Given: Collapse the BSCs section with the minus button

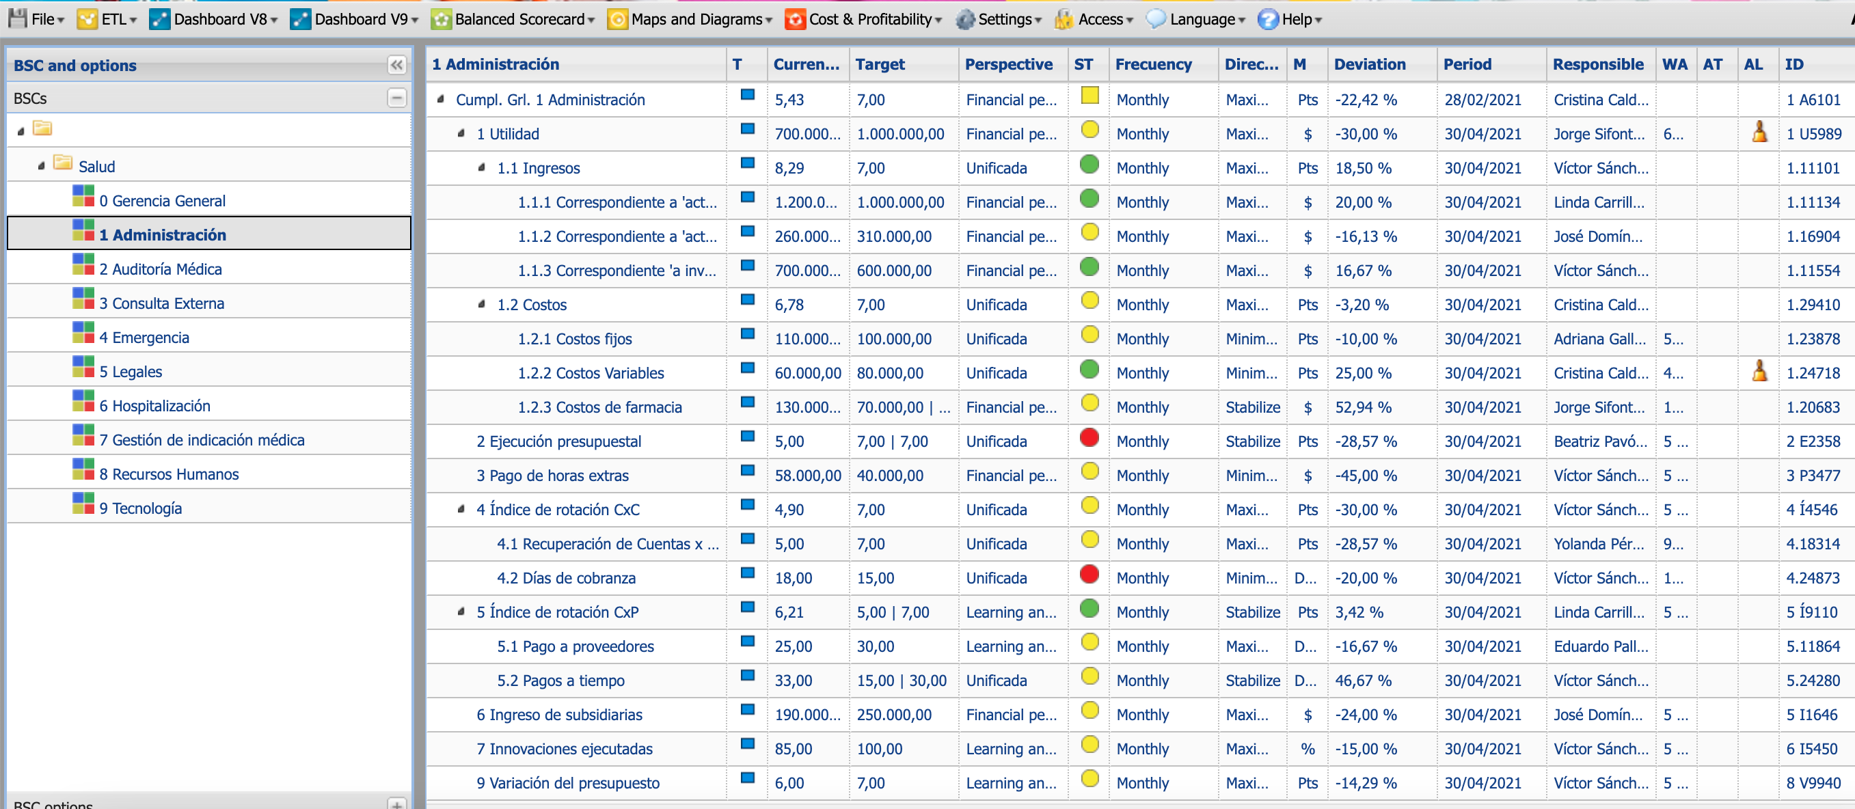Looking at the screenshot, I should (x=396, y=98).
